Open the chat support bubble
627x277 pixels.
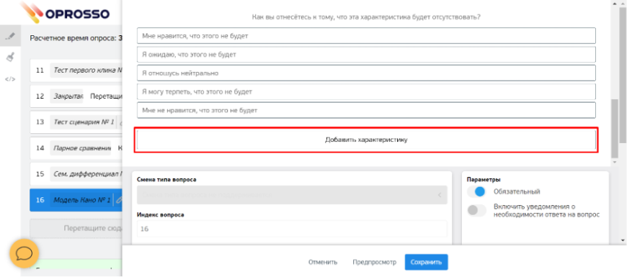(x=24, y=253)
